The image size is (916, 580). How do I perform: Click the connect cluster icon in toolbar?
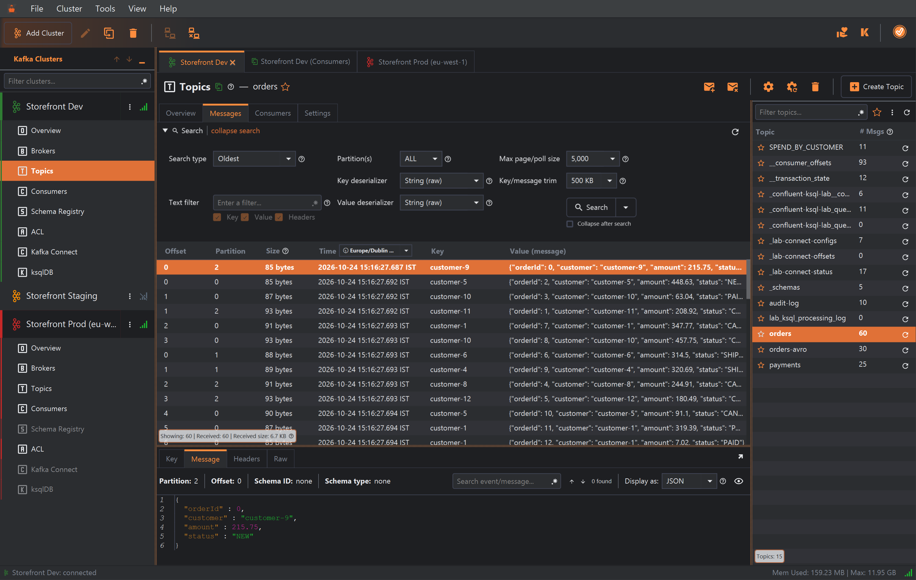coord(170,33)
